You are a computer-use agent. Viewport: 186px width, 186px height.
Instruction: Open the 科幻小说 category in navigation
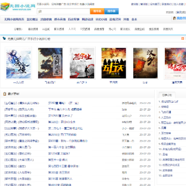(x=101, y=19)
